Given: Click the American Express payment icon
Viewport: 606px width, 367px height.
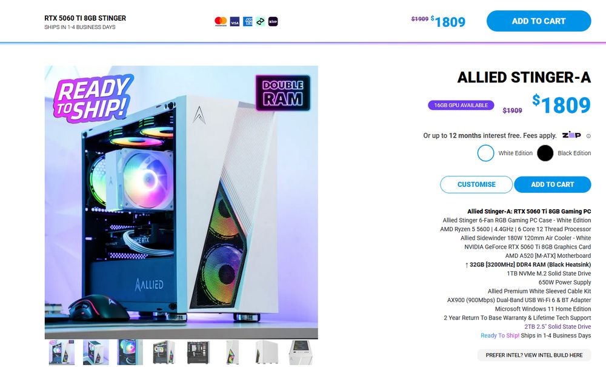Looking at the screenshot, I should click(248, 22).
